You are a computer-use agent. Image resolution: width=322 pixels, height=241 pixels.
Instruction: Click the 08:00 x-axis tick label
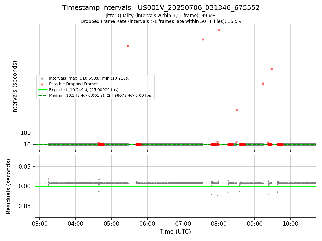pos(219,224)
